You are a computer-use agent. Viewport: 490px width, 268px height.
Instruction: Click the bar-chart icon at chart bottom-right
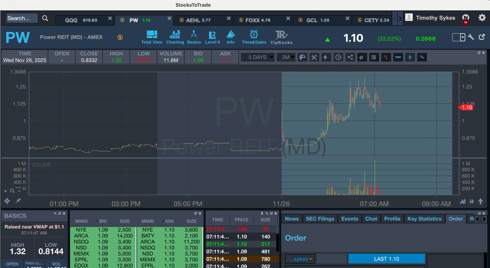(463, 201)
